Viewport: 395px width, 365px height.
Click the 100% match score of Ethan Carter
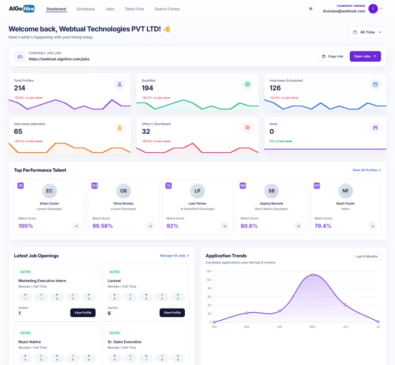coord(25,226)
